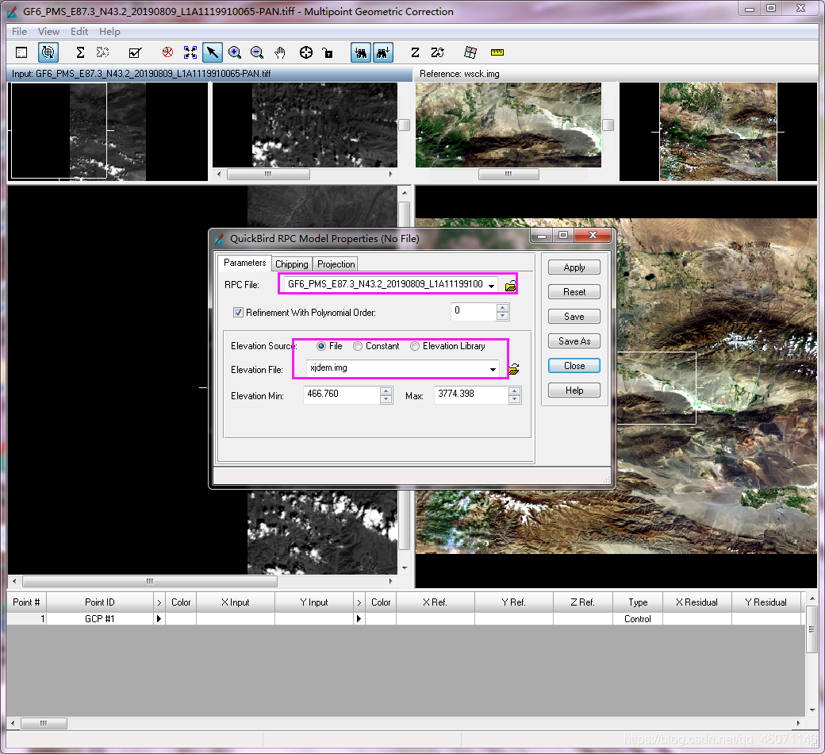Click the Elevation Max value field
The width and height of the screenshot is (825, 754).
[471, 394]
